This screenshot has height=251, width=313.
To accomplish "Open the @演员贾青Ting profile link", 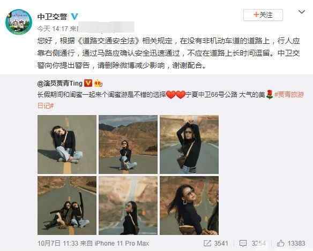I will (59, 83).
